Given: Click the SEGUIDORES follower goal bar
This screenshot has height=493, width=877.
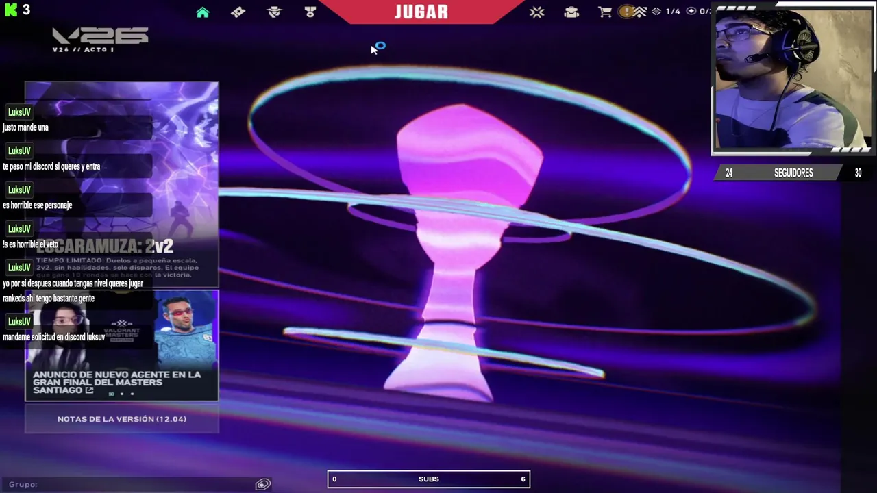Looking at the screenshot, I should [793, 173].
